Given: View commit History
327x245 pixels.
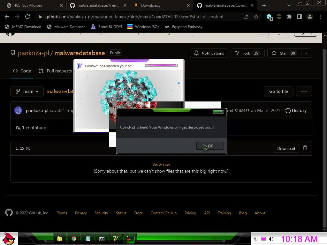Looking at the screenshot, I should pos(296,110).
